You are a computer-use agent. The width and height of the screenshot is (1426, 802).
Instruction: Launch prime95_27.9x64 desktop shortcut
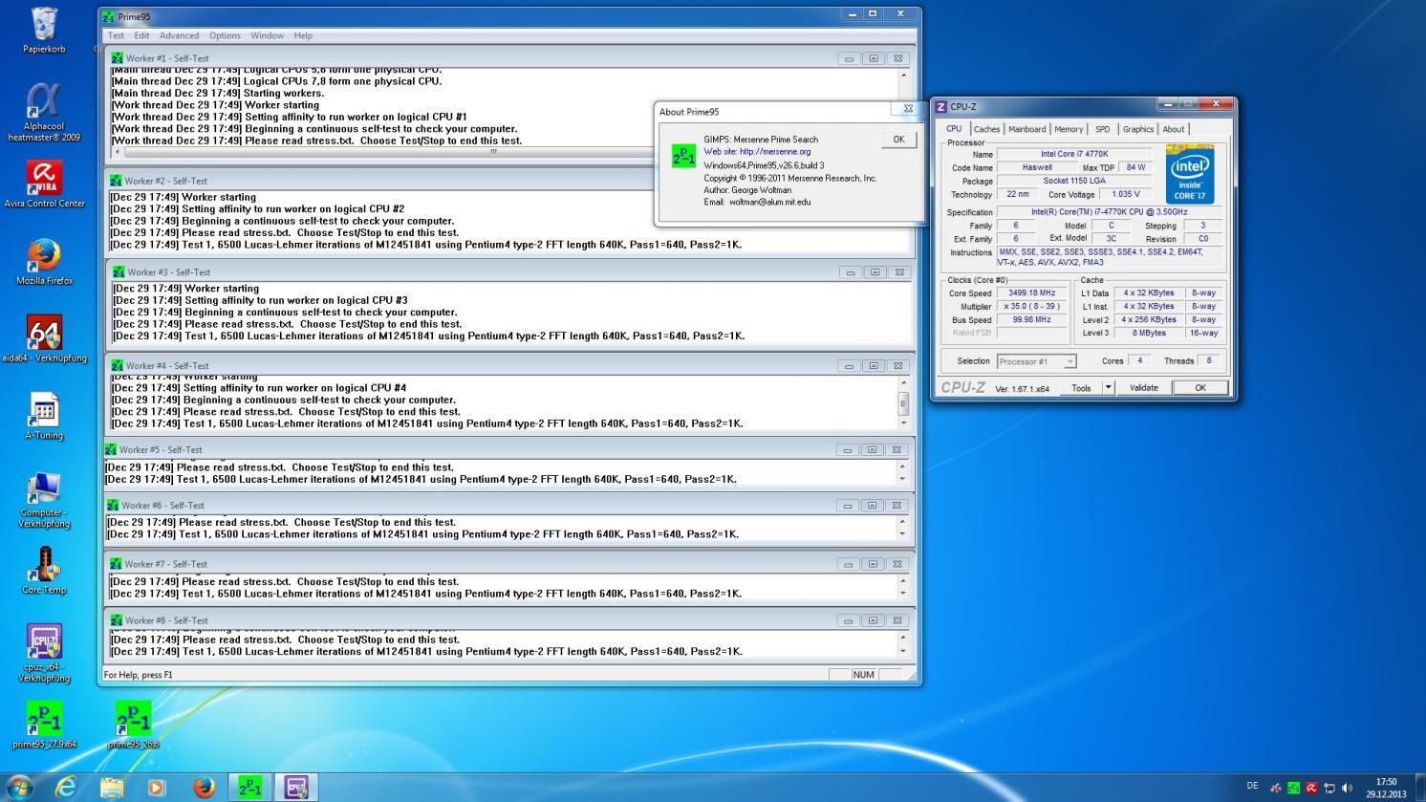[44, 724]
